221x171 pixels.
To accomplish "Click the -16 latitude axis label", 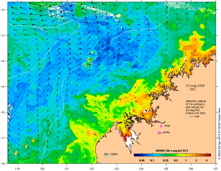I will coord(3,112).
